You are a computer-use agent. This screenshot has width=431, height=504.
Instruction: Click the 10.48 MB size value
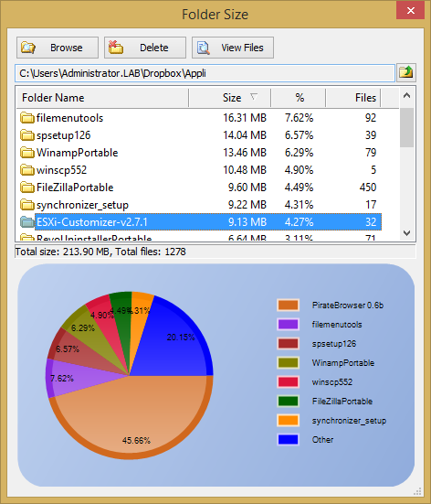tap(245, 170)
